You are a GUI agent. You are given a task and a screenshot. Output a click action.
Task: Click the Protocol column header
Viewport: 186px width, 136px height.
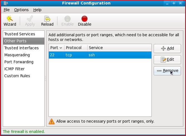tap(75, 48)
